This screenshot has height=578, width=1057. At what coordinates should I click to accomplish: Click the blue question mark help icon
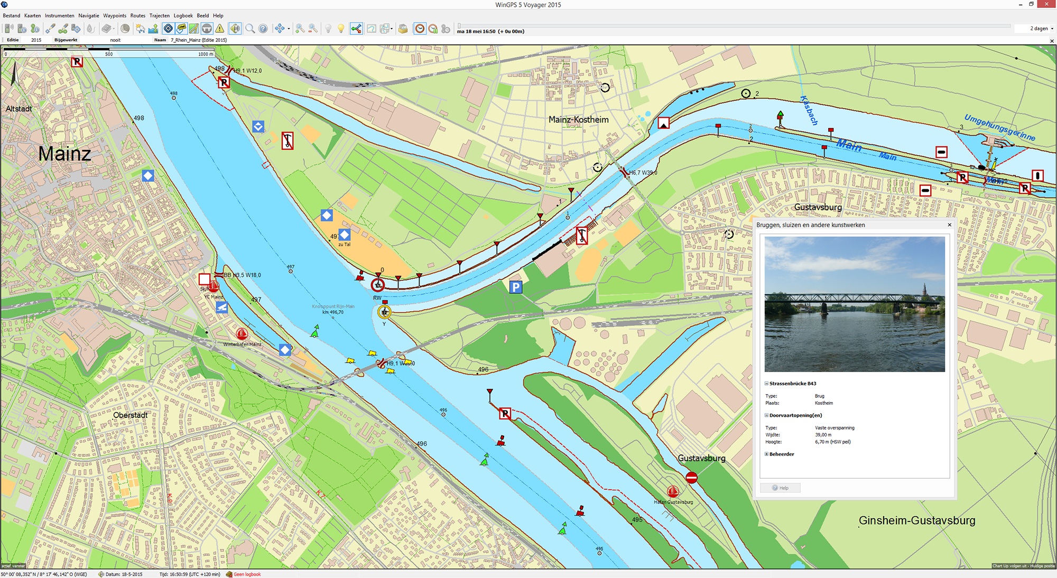click(263, 29)
